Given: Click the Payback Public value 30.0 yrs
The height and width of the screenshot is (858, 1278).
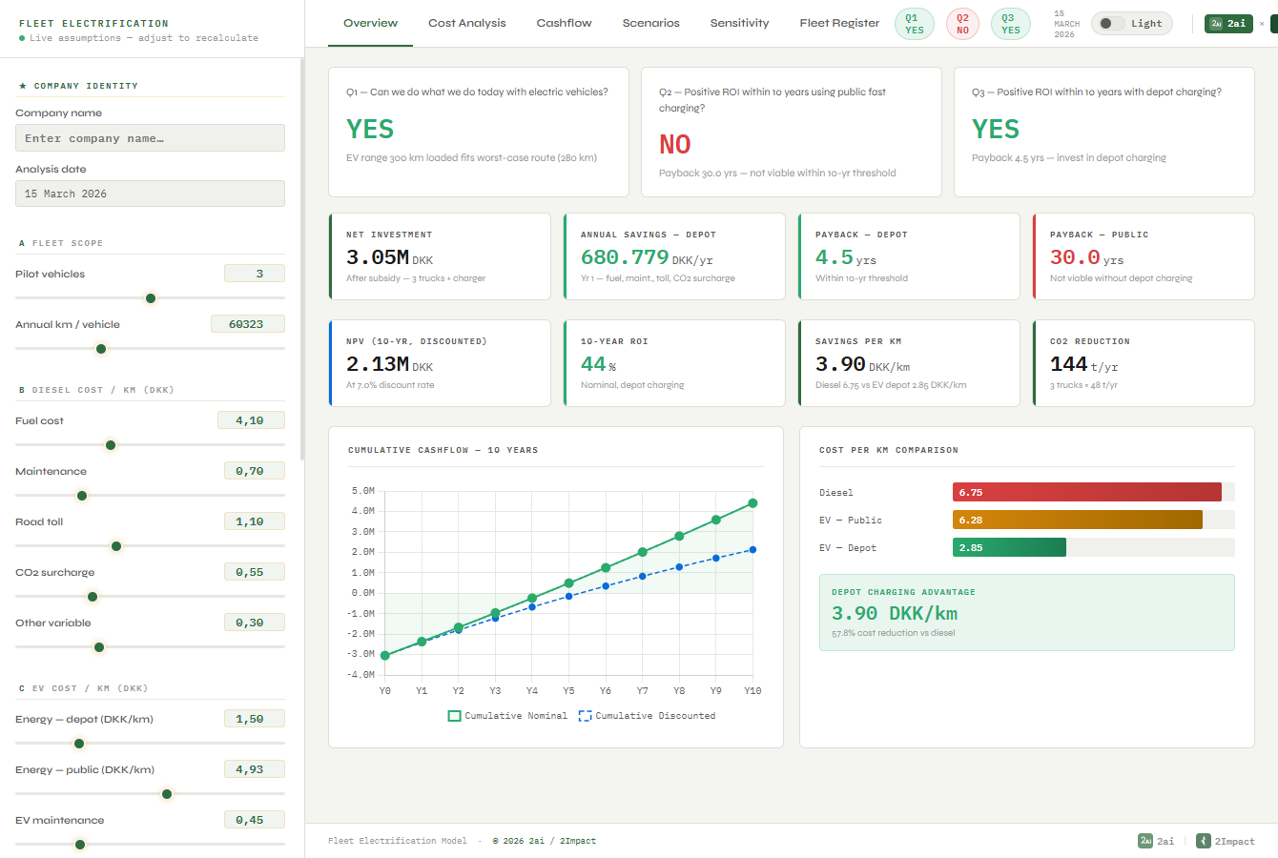Looking at the screenshot, I should (x=1087, y=257).
